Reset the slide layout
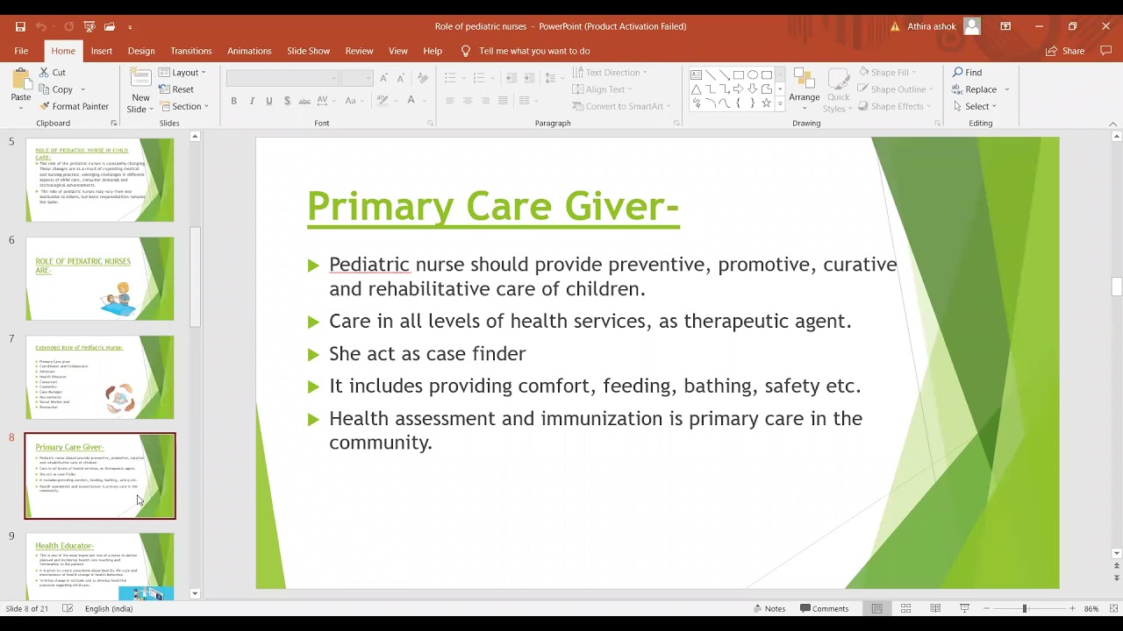 [176, 89]
